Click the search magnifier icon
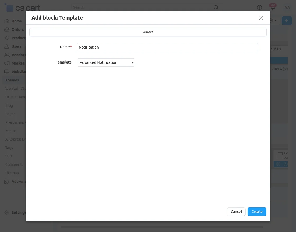Viewport: 296px width, 232px height. [x=216, y=7]
